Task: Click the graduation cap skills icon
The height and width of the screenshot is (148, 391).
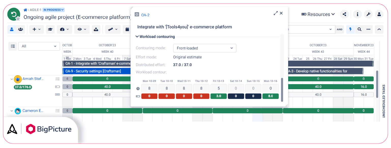Action: [50, 29]
